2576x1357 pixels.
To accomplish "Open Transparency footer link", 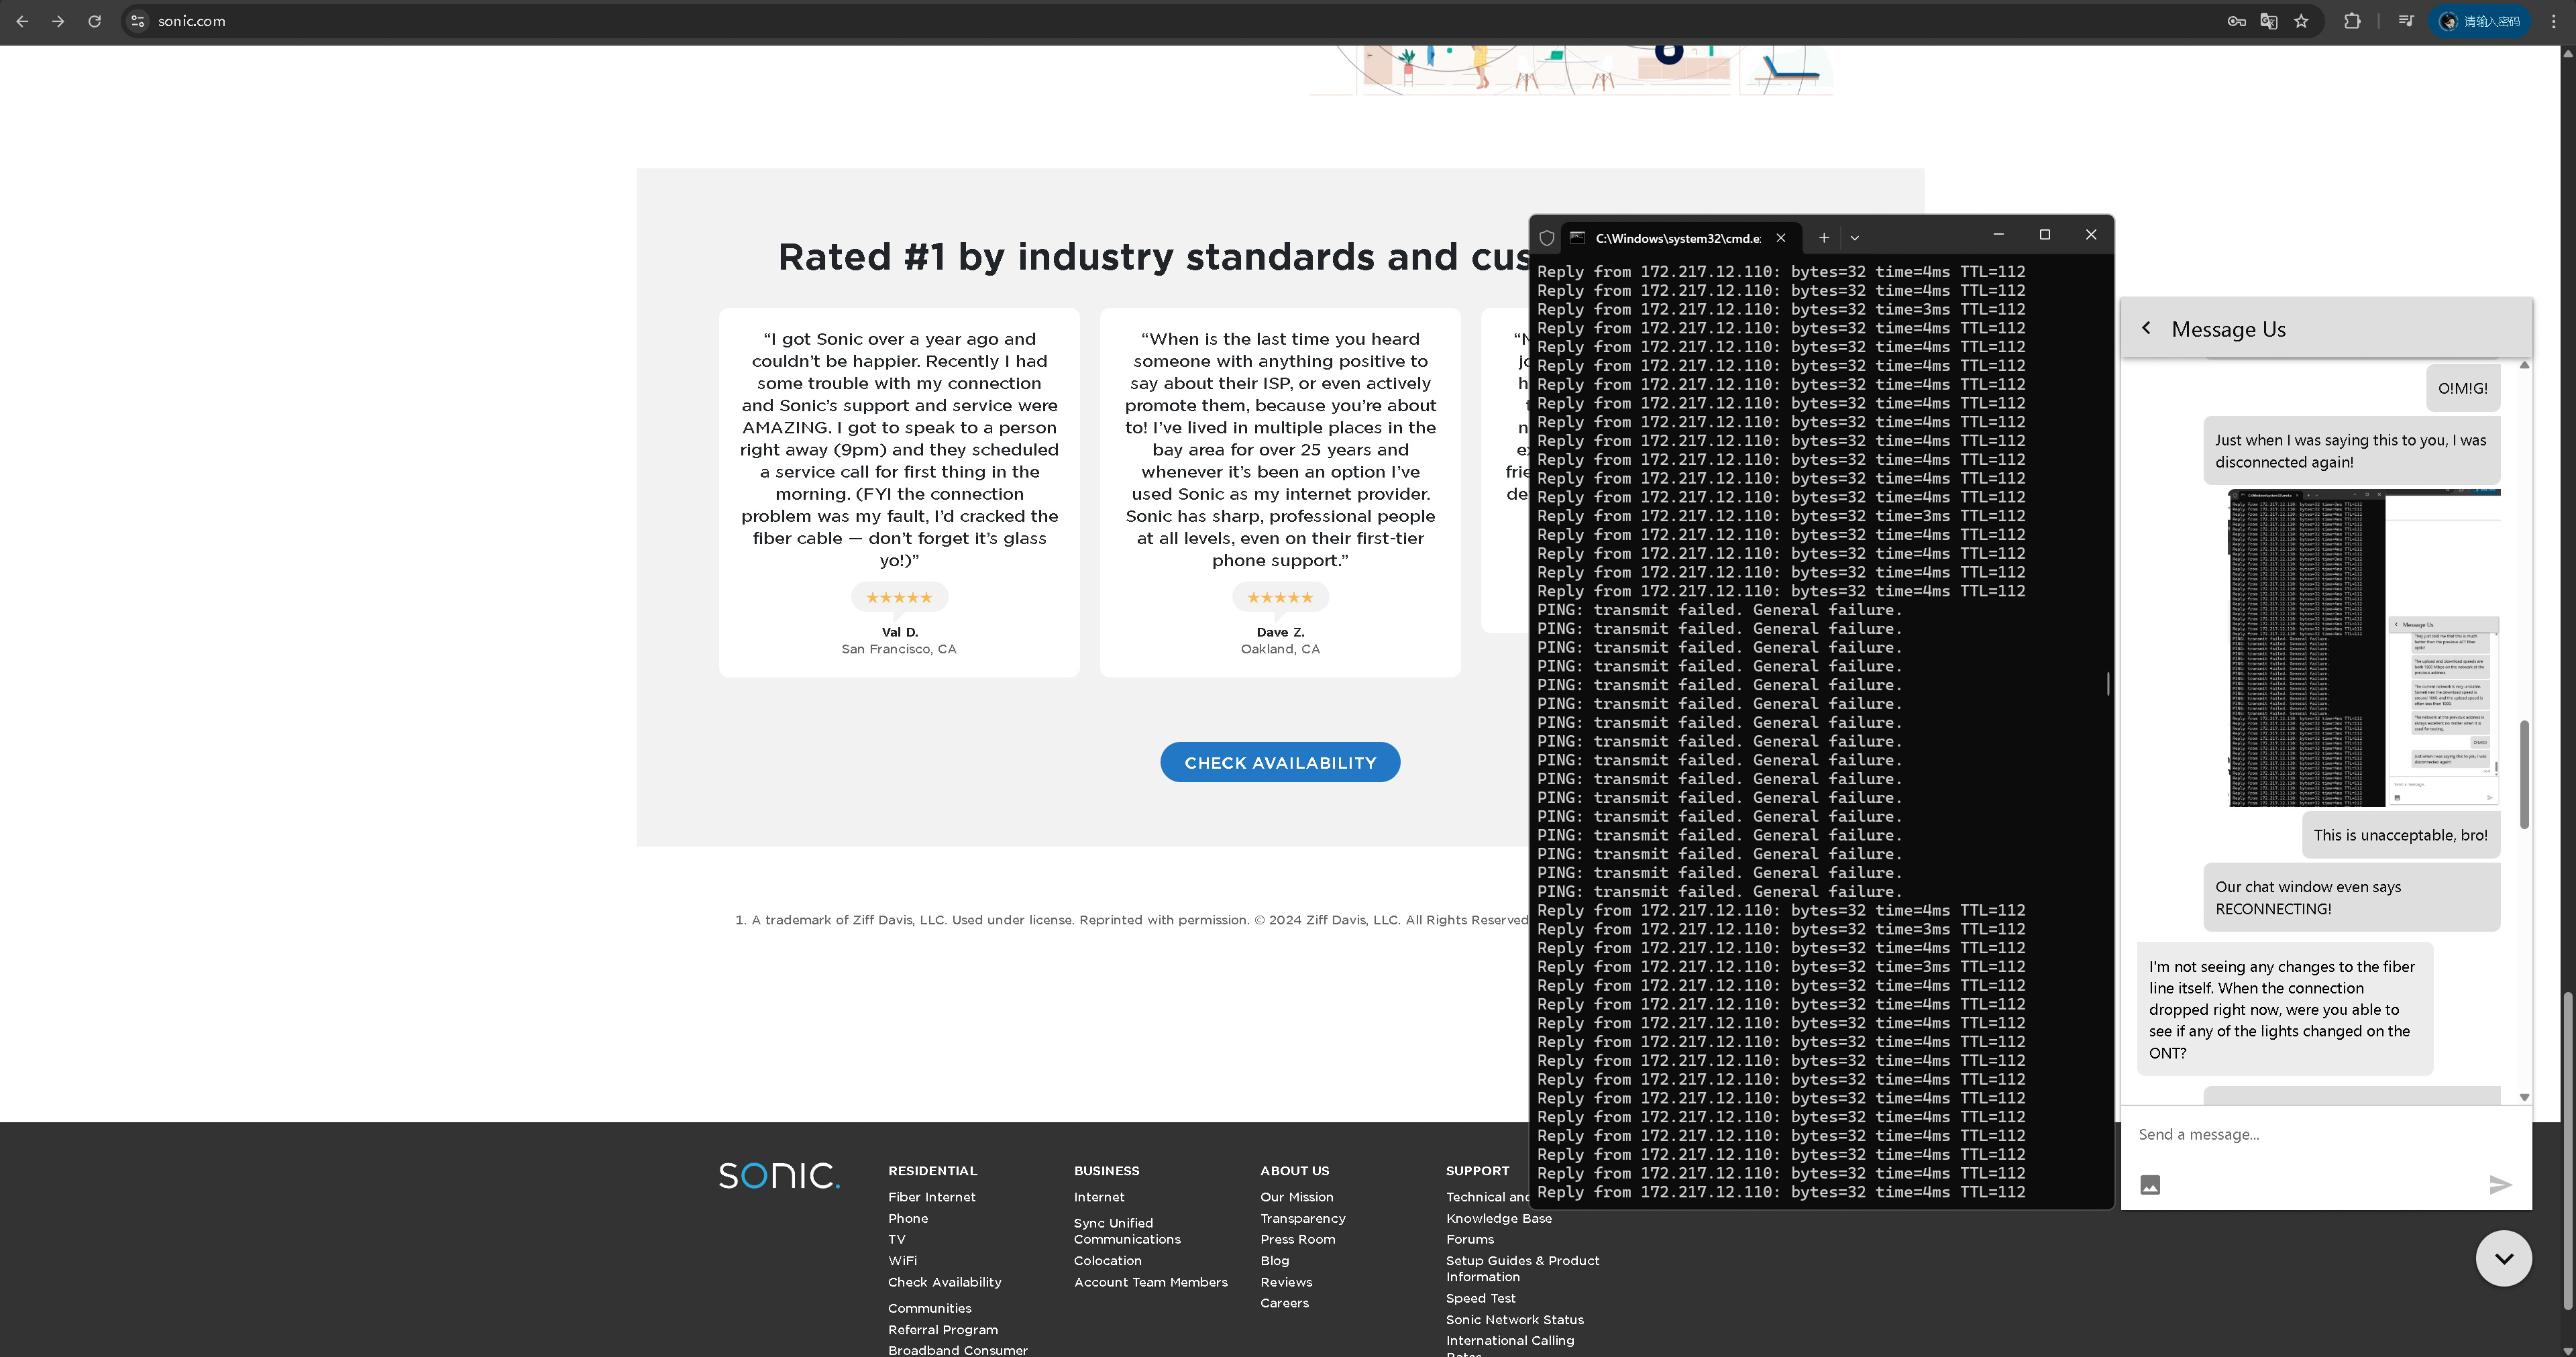I will pyautogui.click(x=1302, y=1218).
